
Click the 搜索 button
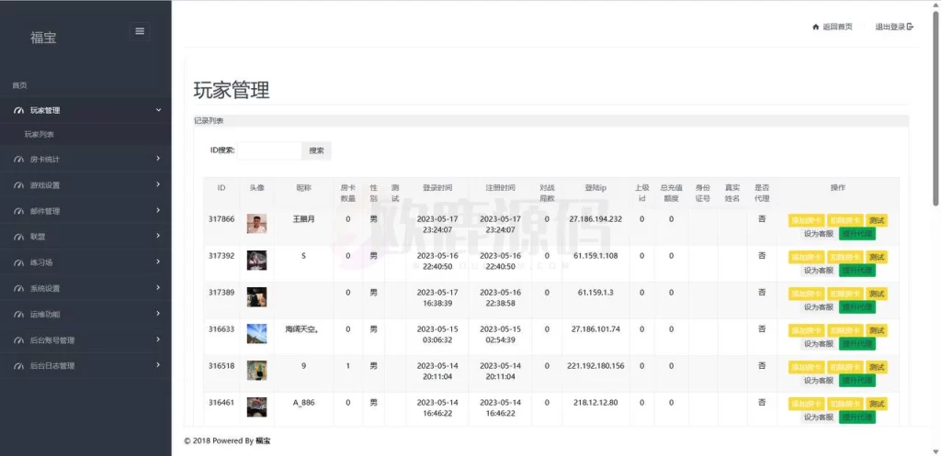(x=316, y=151)
